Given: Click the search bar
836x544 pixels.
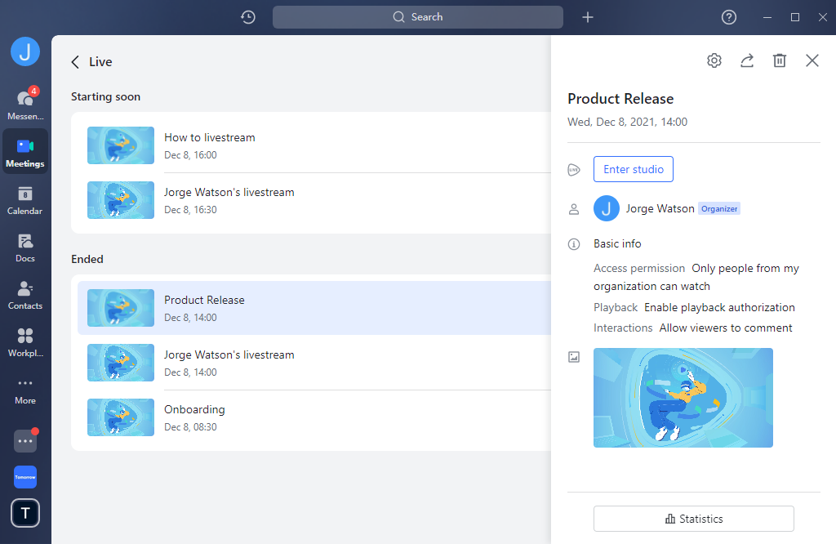Looking at the screenshot, I should coord(417,16).
